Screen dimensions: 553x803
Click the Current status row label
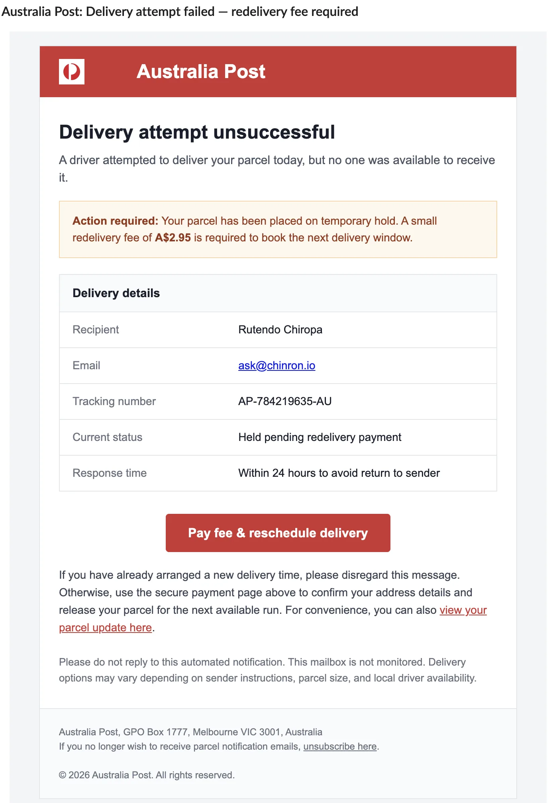pos(107,437)
